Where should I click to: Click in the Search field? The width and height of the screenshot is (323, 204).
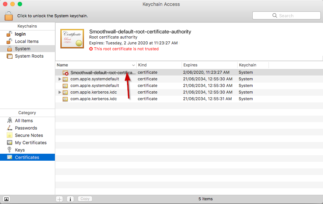[x=286, y=15]
